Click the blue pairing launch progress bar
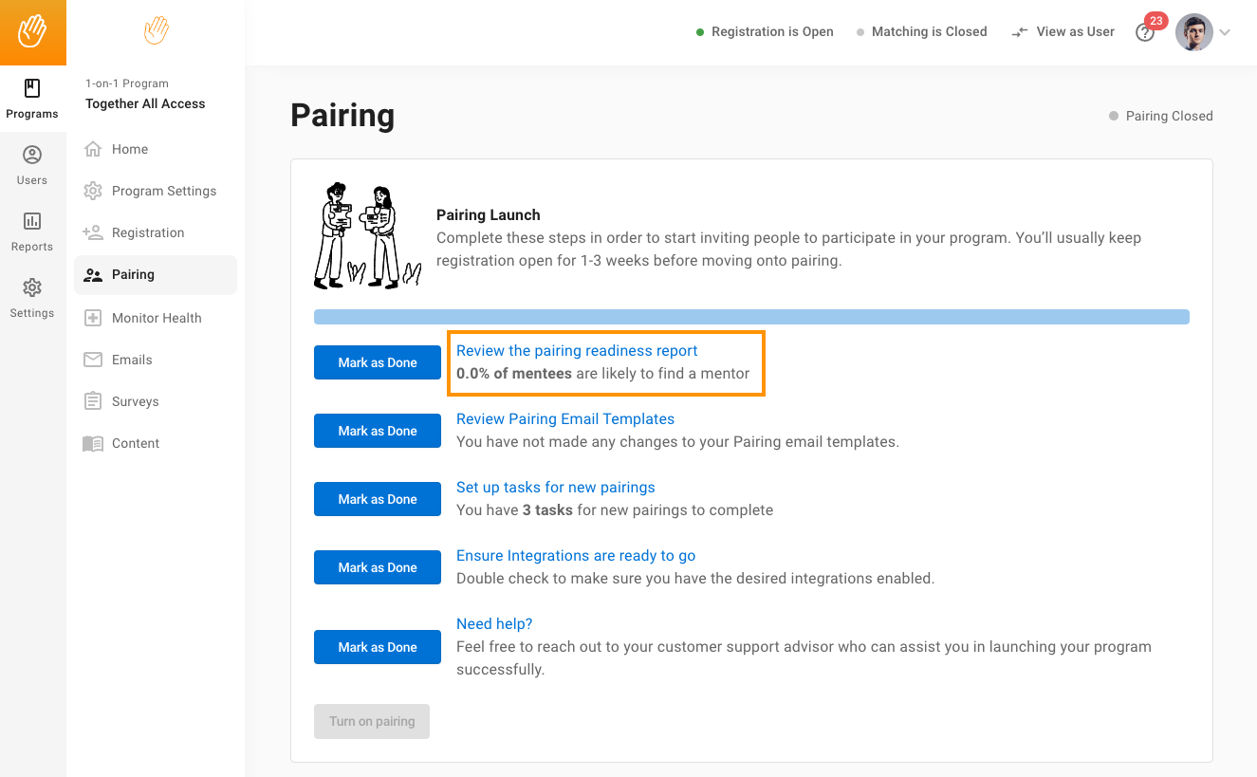This screenshot has width=1257, height=777. click(751, 317)
